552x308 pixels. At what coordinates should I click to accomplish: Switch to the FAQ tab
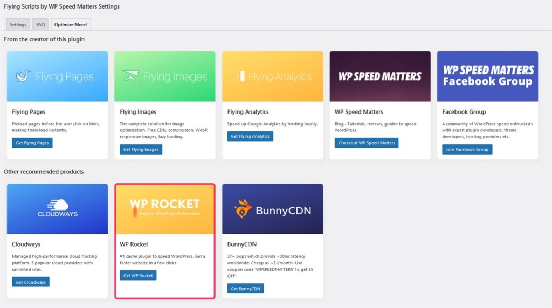coord(40,25)
